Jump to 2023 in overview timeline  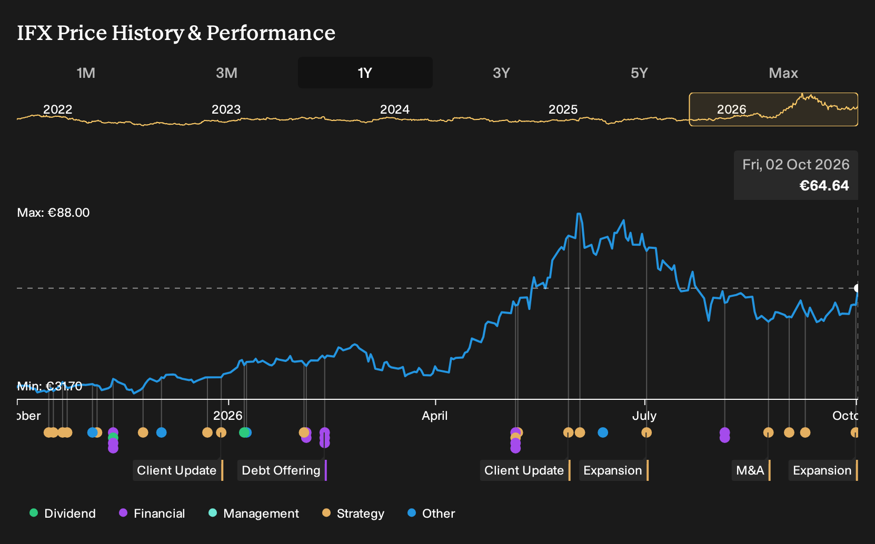(226, 109)
